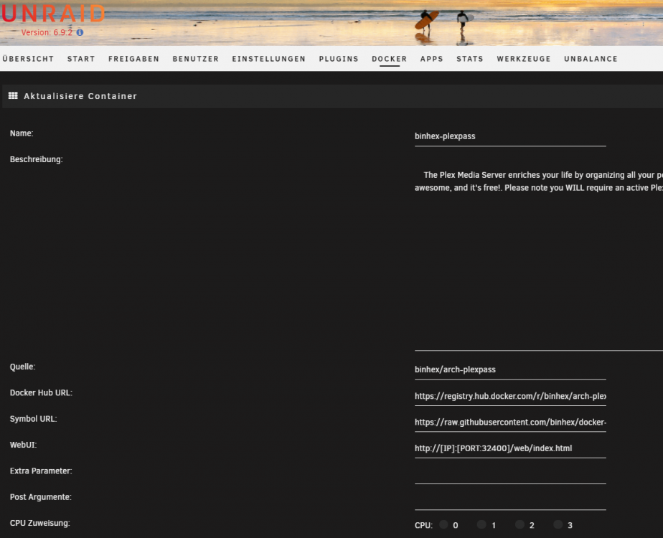Click the Version: 6.9.2 text

tap(47, 32)
